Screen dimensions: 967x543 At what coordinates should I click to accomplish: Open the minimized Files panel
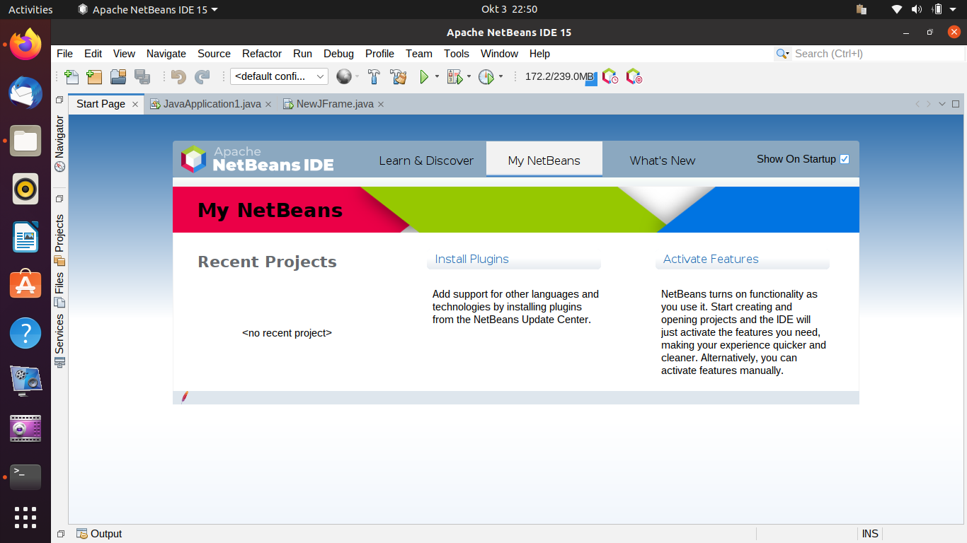(59, 289)
